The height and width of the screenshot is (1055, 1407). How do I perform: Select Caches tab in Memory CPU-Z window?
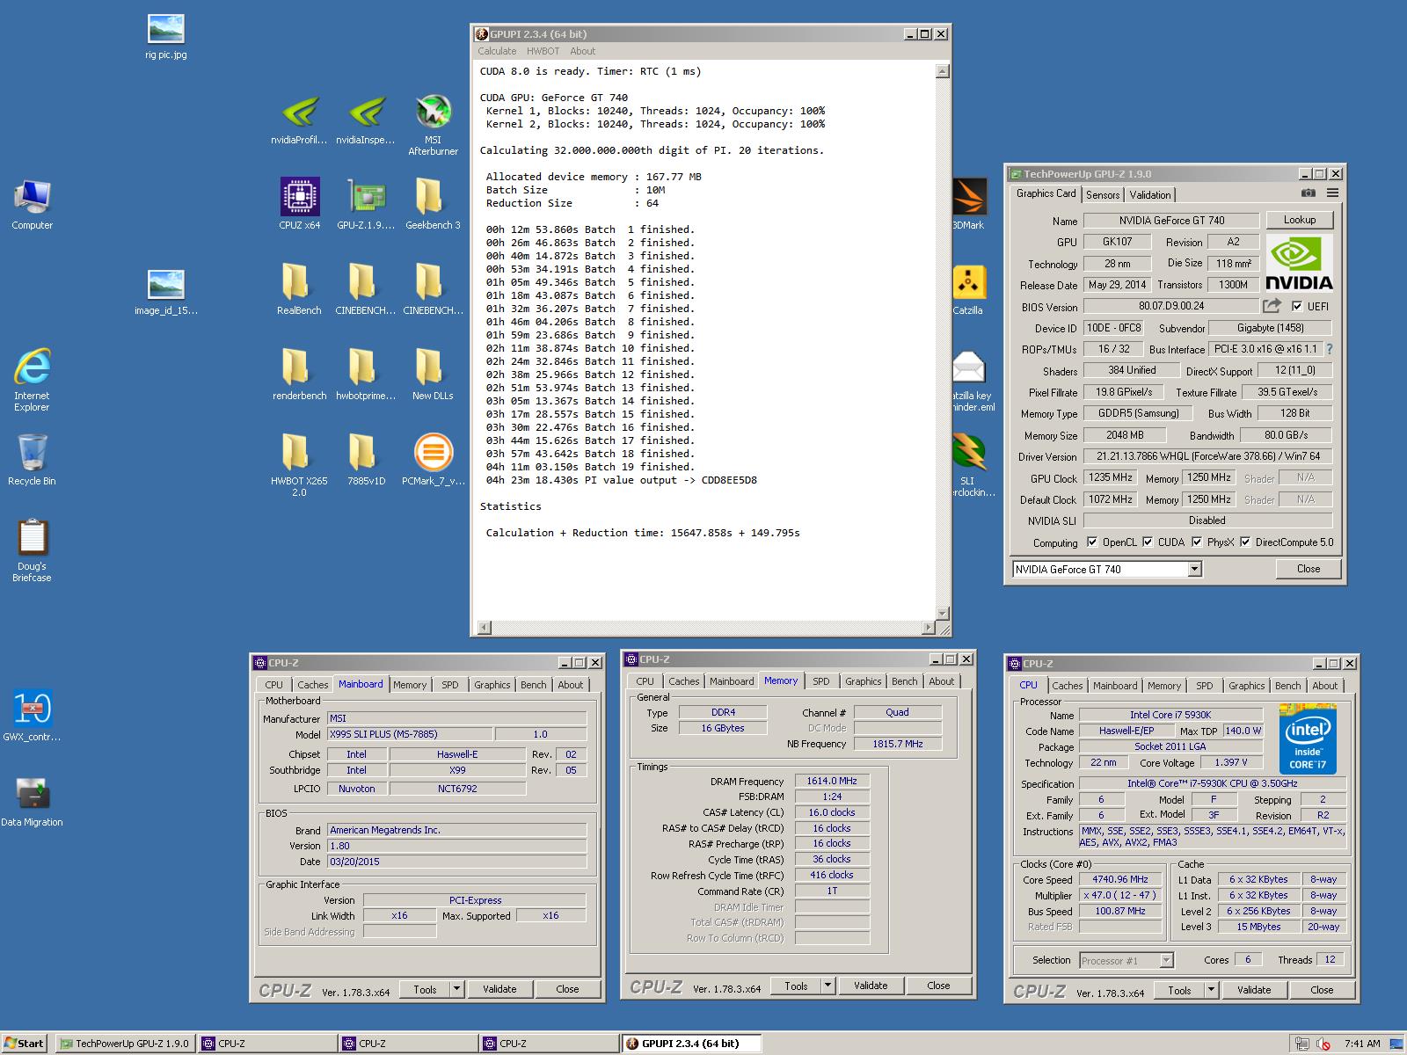click(x=683, y=681)
